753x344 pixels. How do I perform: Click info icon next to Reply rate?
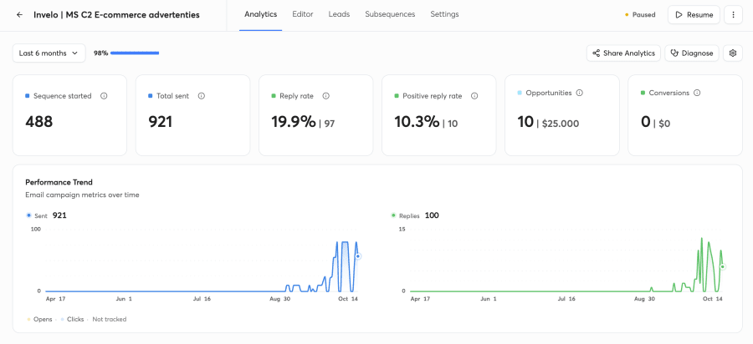[x=325, y=96]
